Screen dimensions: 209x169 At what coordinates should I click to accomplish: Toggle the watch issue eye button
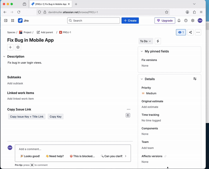click(x=181, y=32)
